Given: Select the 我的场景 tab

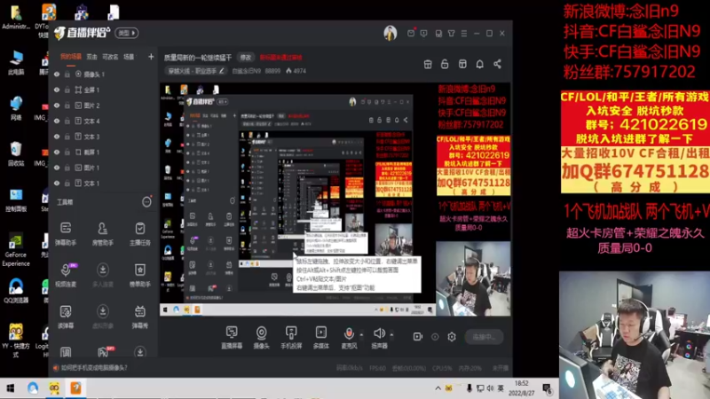Looking at the screenshot, I should point(71,57).
